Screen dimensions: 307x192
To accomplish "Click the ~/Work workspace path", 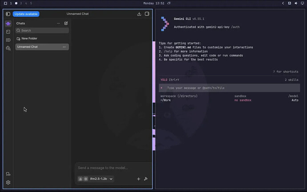I will click(166, 100).
